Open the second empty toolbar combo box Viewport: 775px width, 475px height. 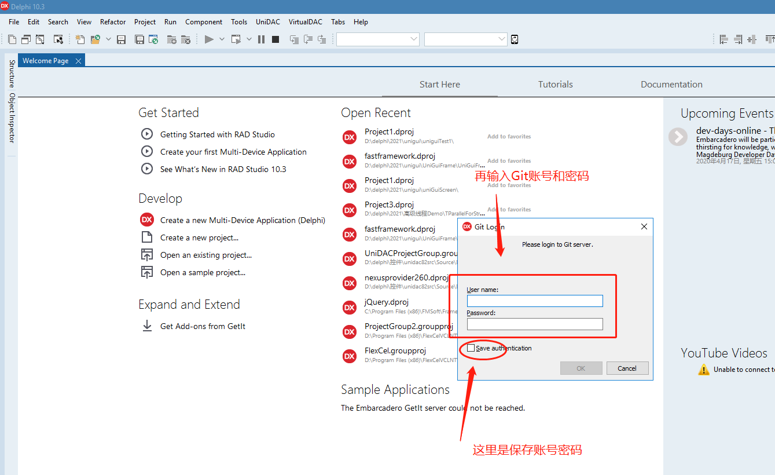point(466,39)
